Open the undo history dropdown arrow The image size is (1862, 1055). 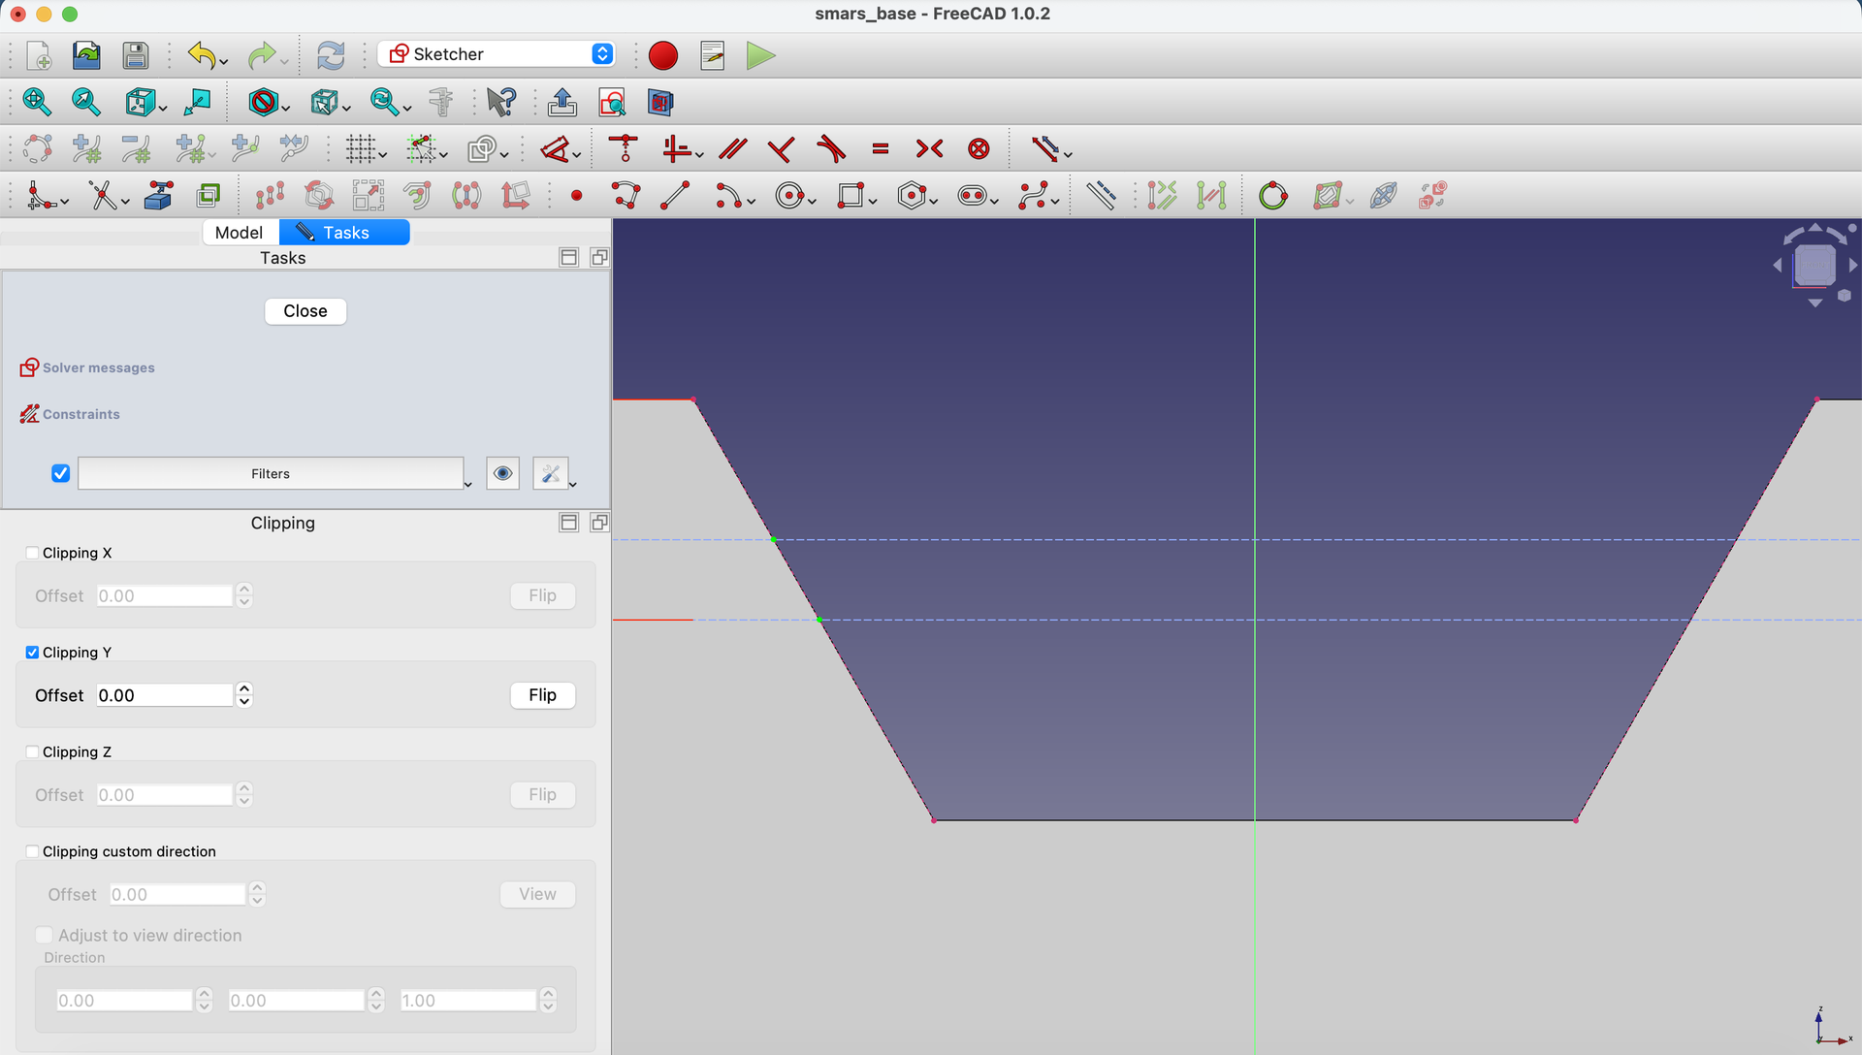[225, 62]
